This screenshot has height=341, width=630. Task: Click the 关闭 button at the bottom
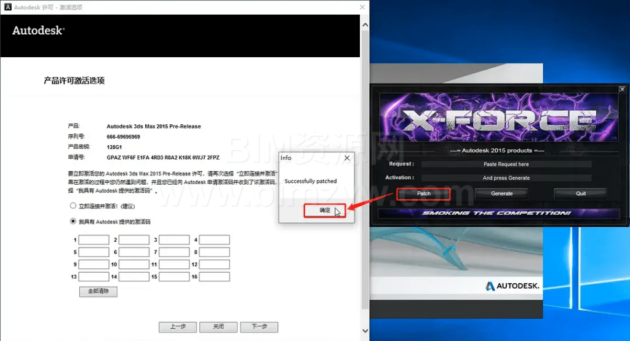tap(218, 327)
